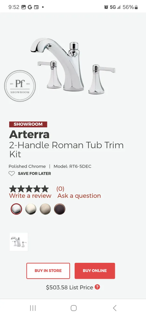This screenshot has width=146, height=317.
Task: Click the BUY ONLINE button
Action: click(x=95, y=271)
